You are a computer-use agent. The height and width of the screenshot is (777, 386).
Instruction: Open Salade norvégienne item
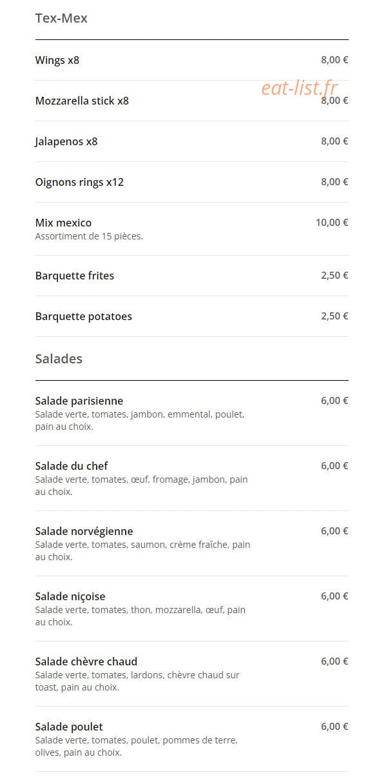pos(191,543)
